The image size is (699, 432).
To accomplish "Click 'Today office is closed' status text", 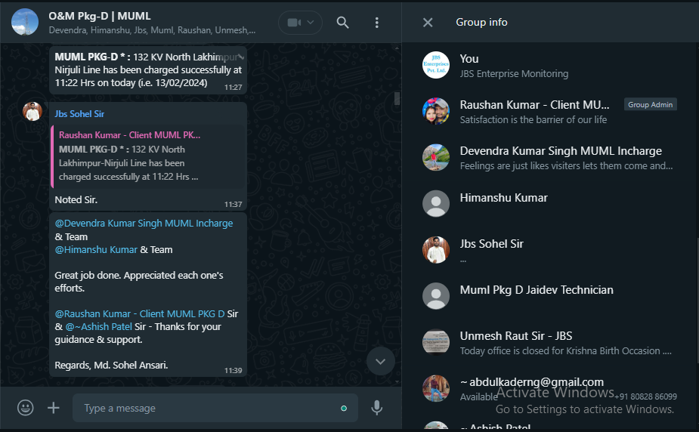I will point(566,351).
